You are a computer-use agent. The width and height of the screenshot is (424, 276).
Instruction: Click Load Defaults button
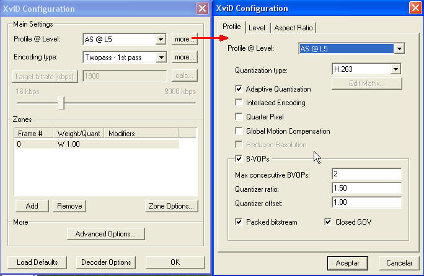click(x=37, y=262)
